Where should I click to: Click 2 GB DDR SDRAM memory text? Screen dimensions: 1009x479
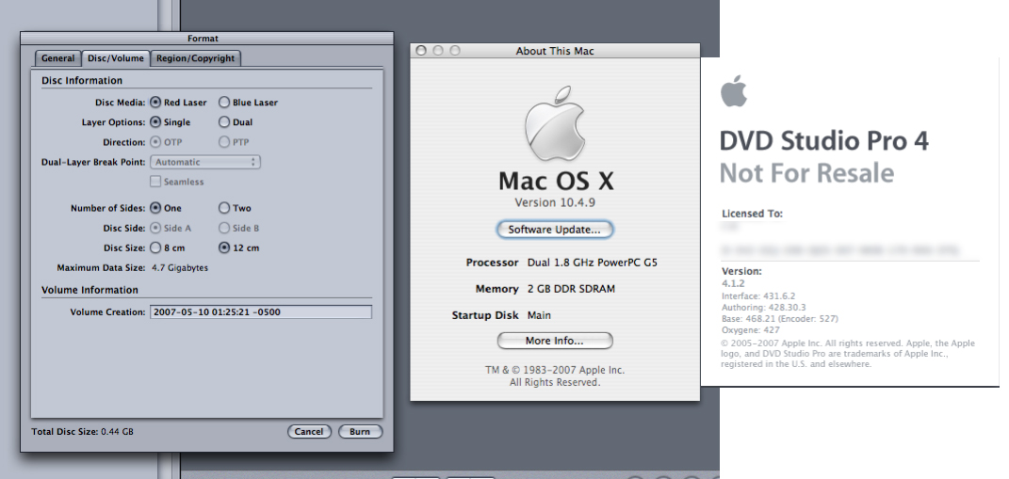[x=571, y=289]
